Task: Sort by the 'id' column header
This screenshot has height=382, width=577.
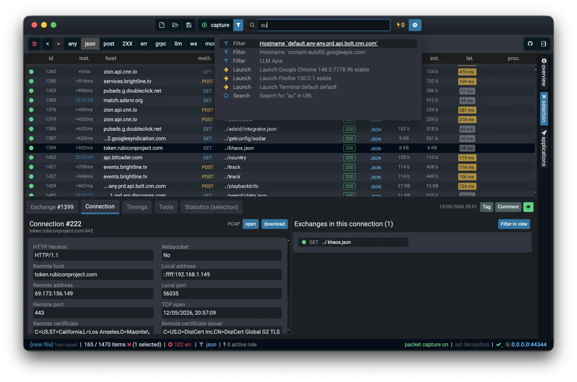Action: [51, 58]
